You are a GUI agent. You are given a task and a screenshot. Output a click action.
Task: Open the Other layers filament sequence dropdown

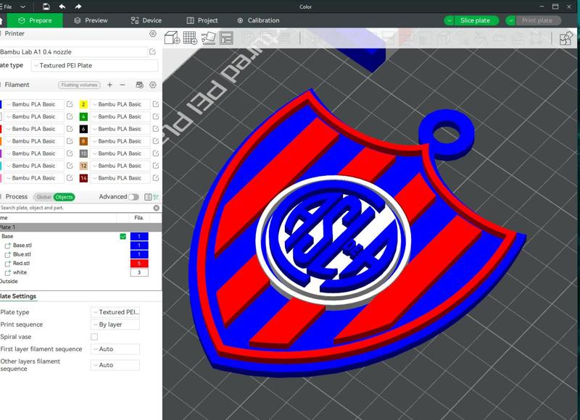pyautogui.click(x=115, y=364)
